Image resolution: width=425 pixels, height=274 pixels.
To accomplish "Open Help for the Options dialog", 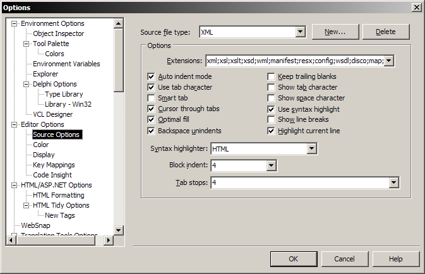I will [x=396, y=259].
